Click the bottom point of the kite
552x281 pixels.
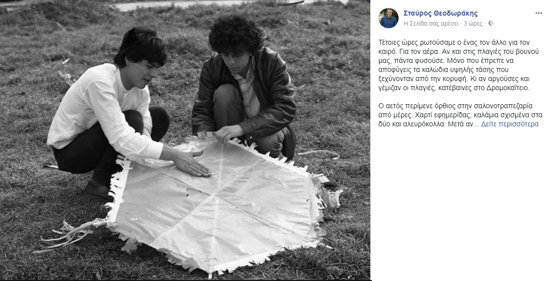(x=210, y=274)
